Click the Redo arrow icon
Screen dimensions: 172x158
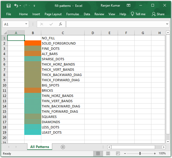25,6
